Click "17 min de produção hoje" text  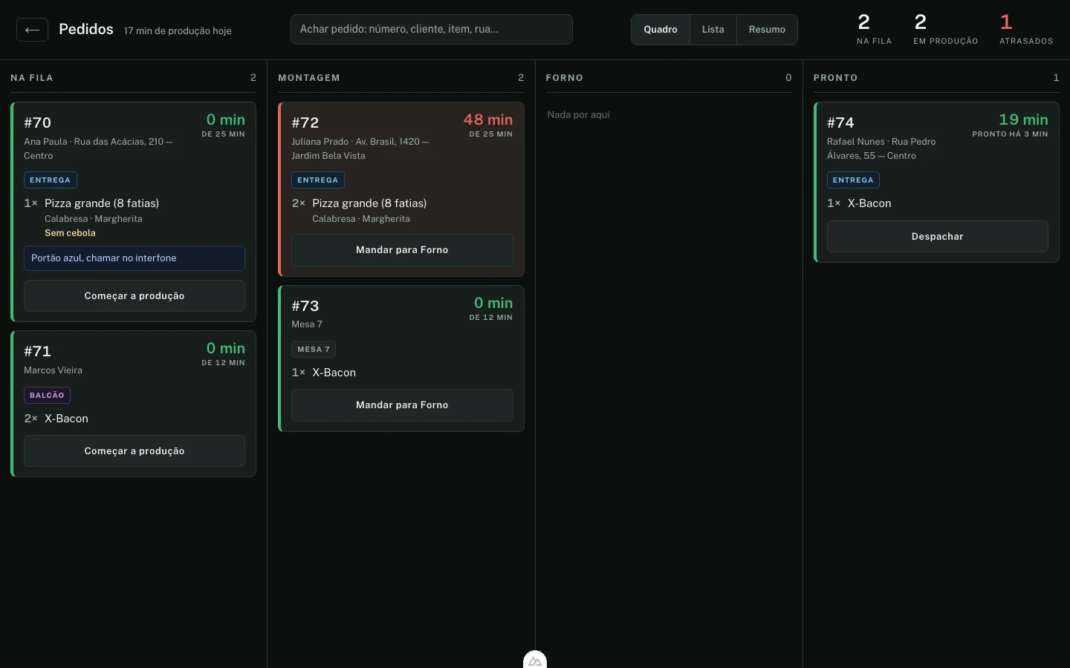pyautogui.click(x=178, y=31)
